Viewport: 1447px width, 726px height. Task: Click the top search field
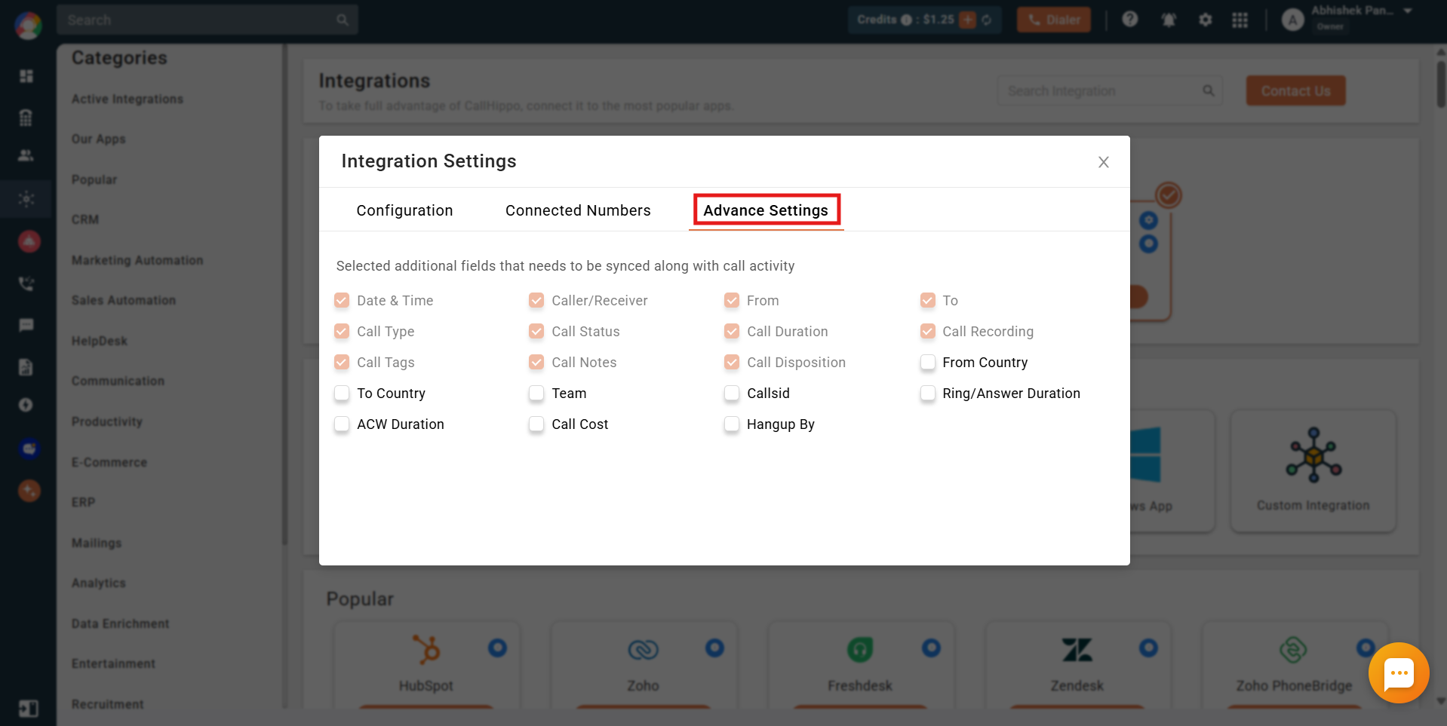[x=207, y=20]
